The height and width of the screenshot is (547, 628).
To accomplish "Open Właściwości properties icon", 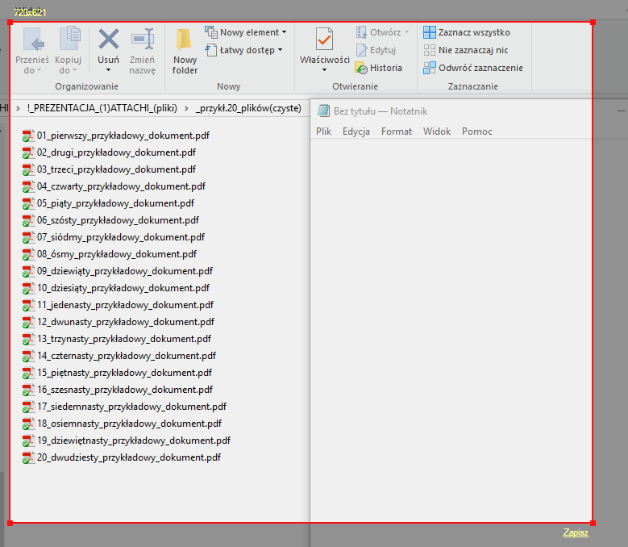I will (x=324, y=40).
